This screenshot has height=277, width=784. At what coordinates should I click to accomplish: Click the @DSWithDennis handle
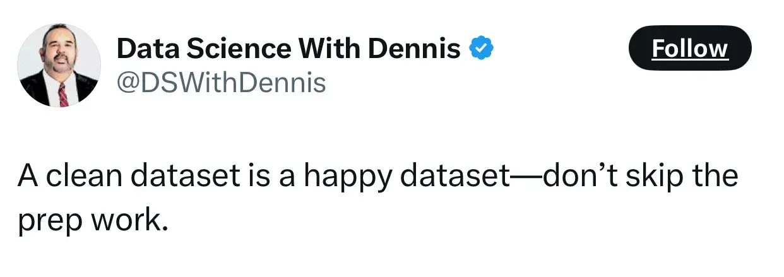tap(221, 82)
